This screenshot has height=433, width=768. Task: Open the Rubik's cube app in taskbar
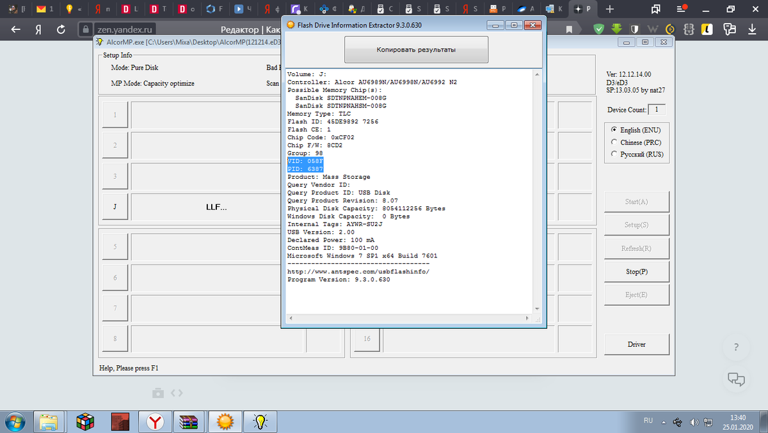coord(85,421)
